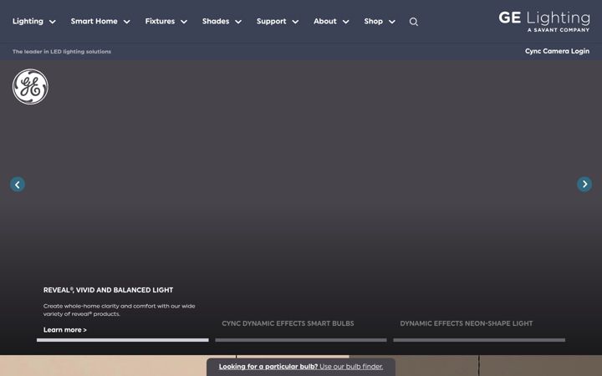The width and height of the screenshot is (602, 376).
Task: Open the Support navigation item
Action: coord(272,22)
